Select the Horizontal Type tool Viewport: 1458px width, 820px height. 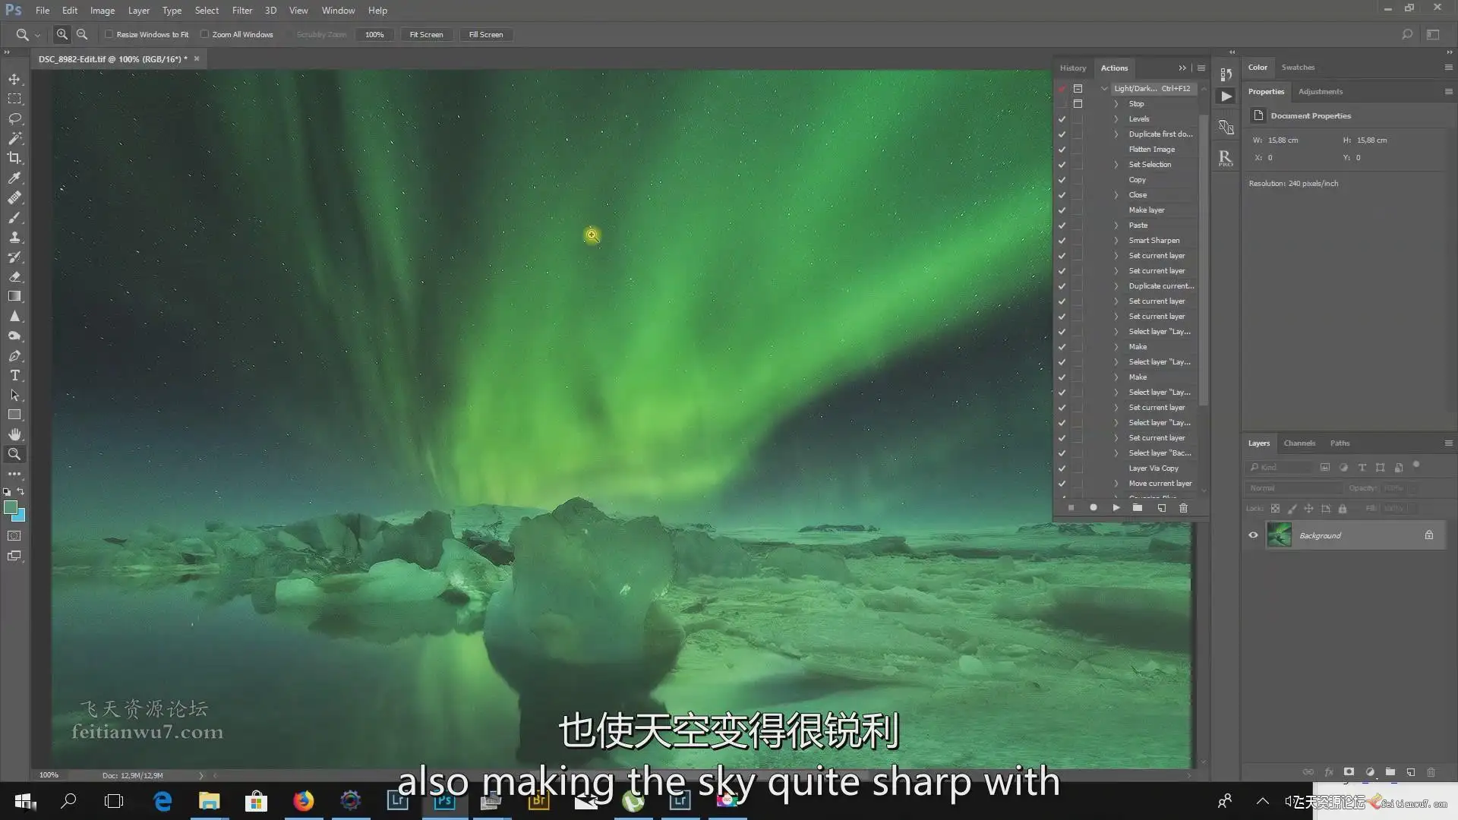[x=14, y=375]
